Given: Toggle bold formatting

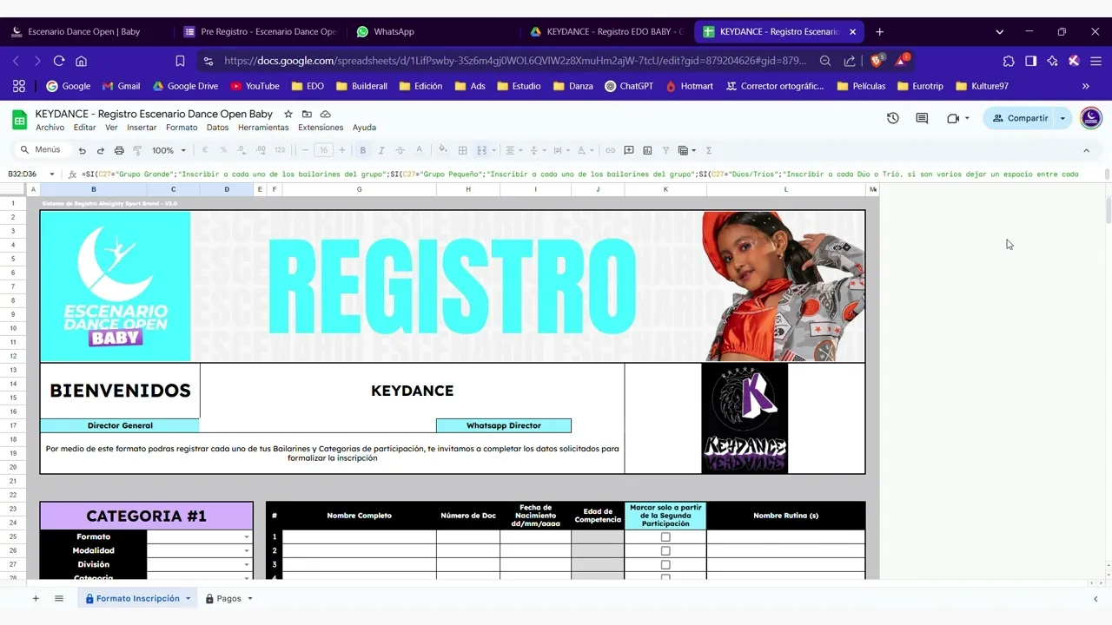Looking at the screenshot, I should [x=363, y=150].
